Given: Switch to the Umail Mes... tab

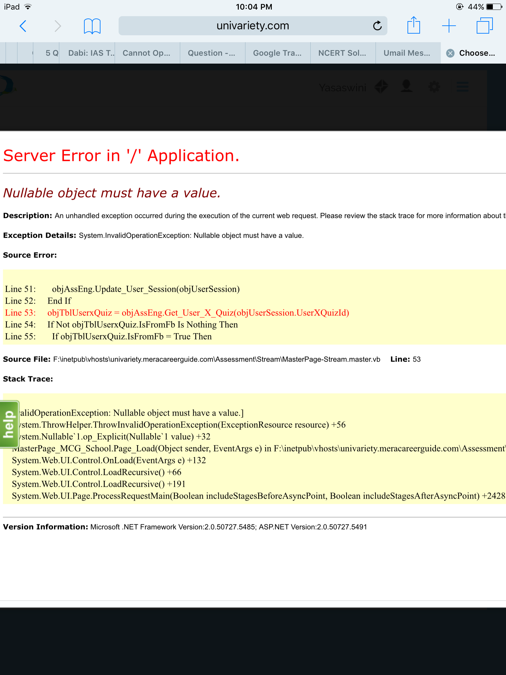Looking at the screenshot, I should point(408,53).
